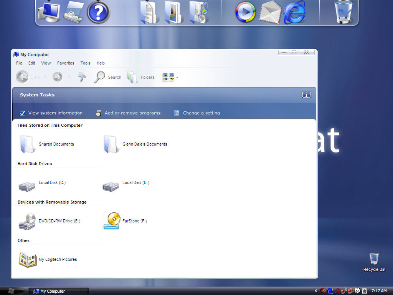The width and height of the screenshot is (393, 295).
Task: Click 'Devices with Removable Storage' group header
Action: point(52,202)
